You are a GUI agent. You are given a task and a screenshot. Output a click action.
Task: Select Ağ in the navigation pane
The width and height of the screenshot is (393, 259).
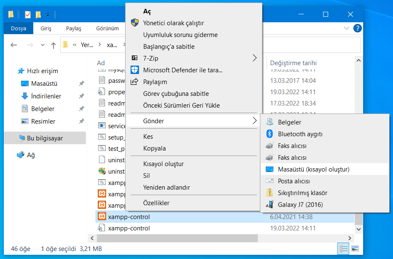[31, 155]
